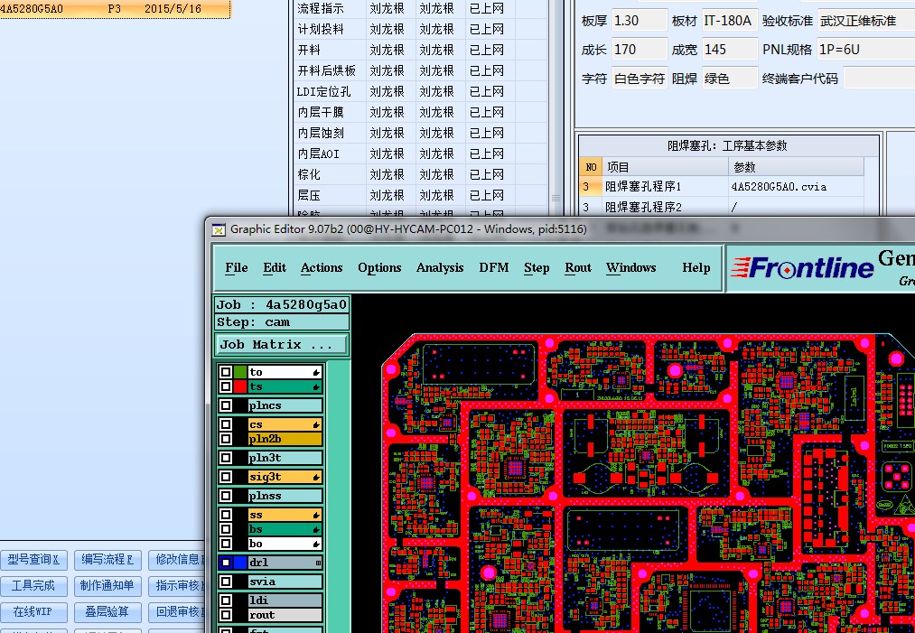This screenshot has height=633, width=915.
Task: Open the Edit menu
Action: point(275,268)
